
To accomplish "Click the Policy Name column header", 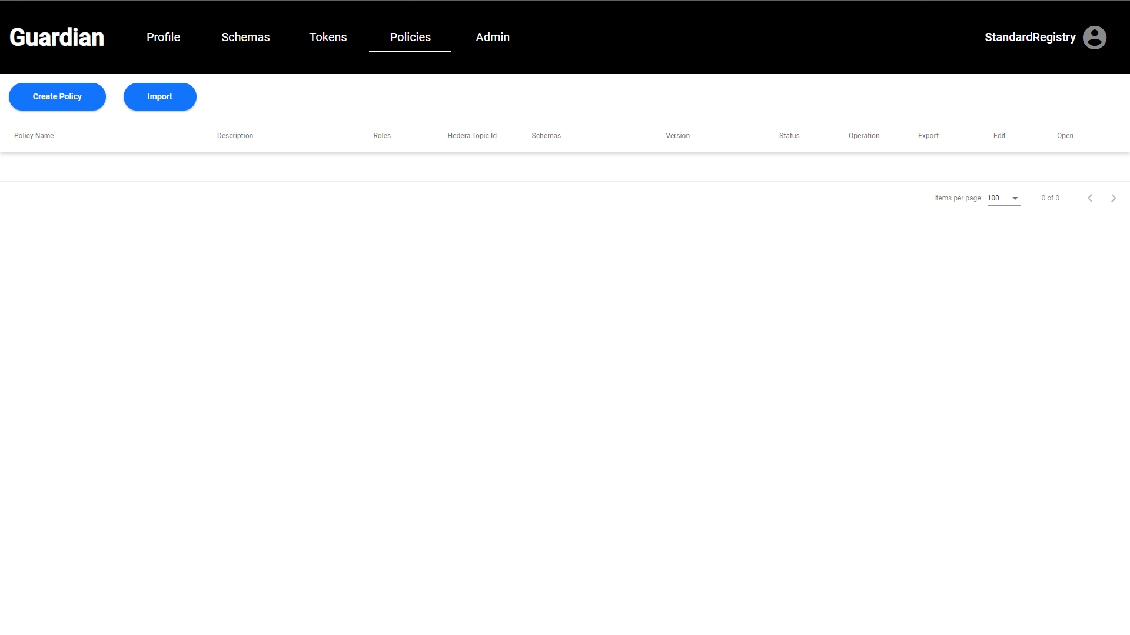I will [x=34, y=136].
